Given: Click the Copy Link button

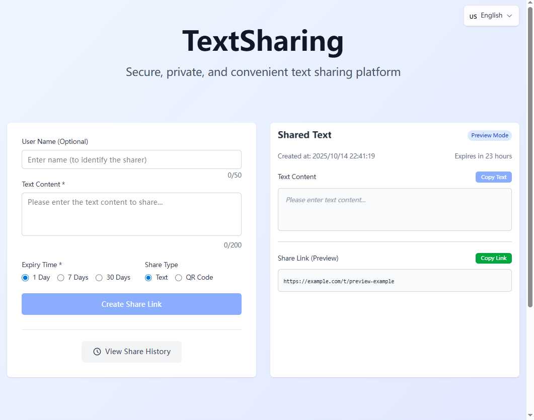Looking at the screenshot, I should point(493,258).
